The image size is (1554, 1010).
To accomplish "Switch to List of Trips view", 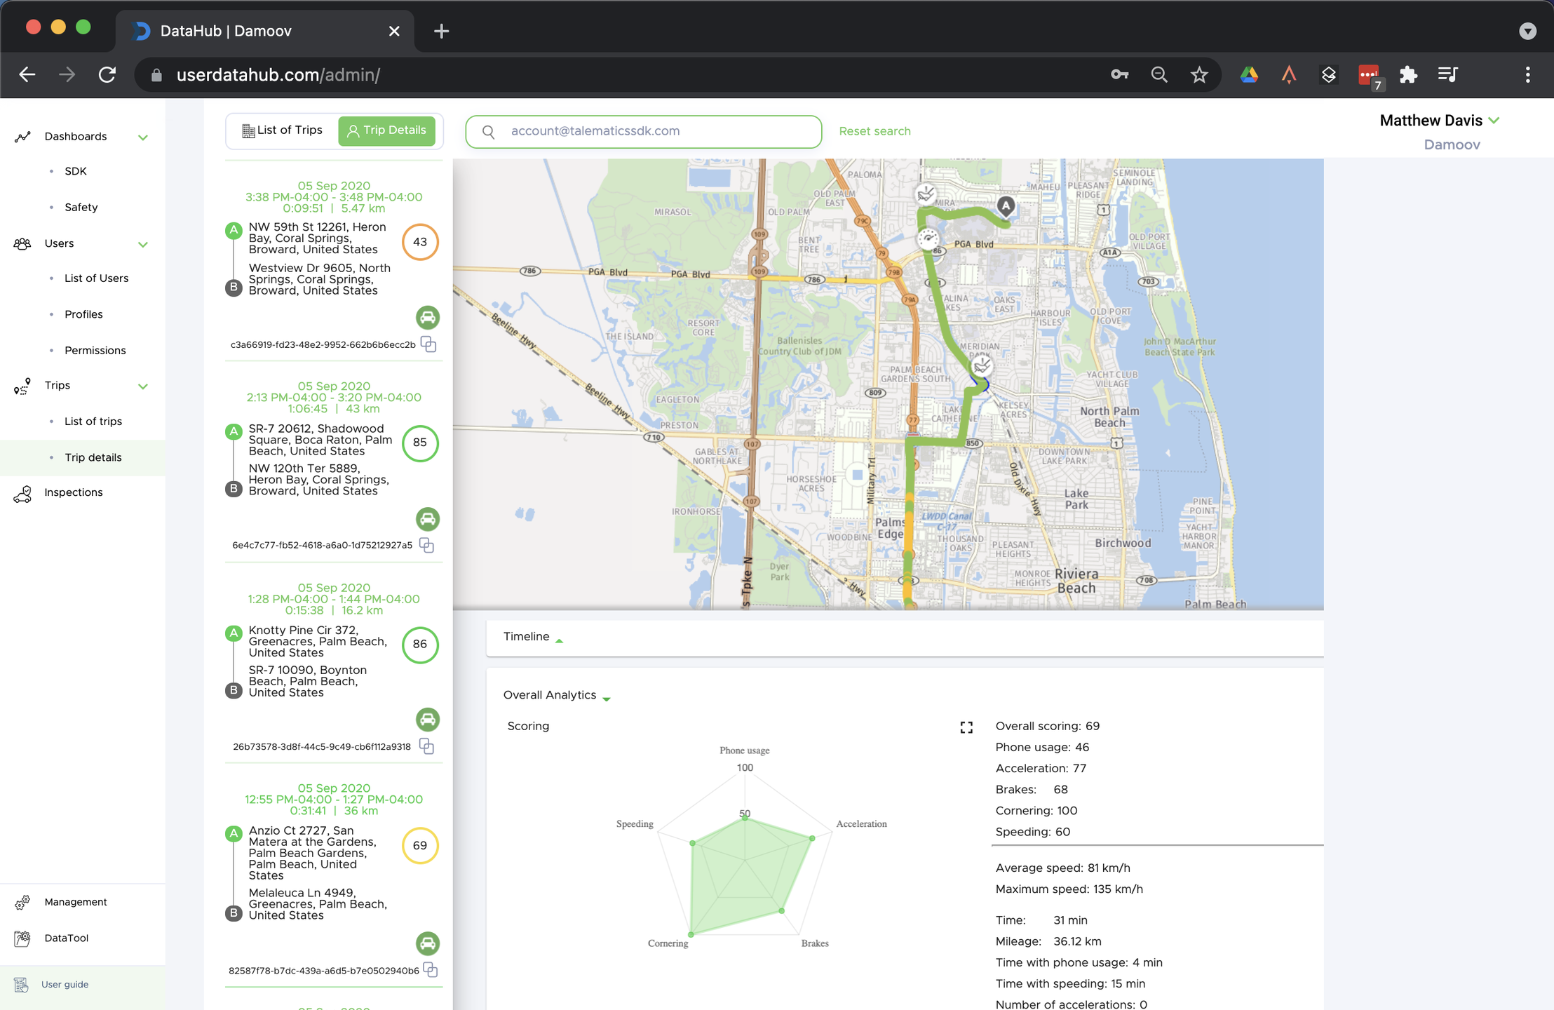I will pyautogui.click(x=283, y=130).
